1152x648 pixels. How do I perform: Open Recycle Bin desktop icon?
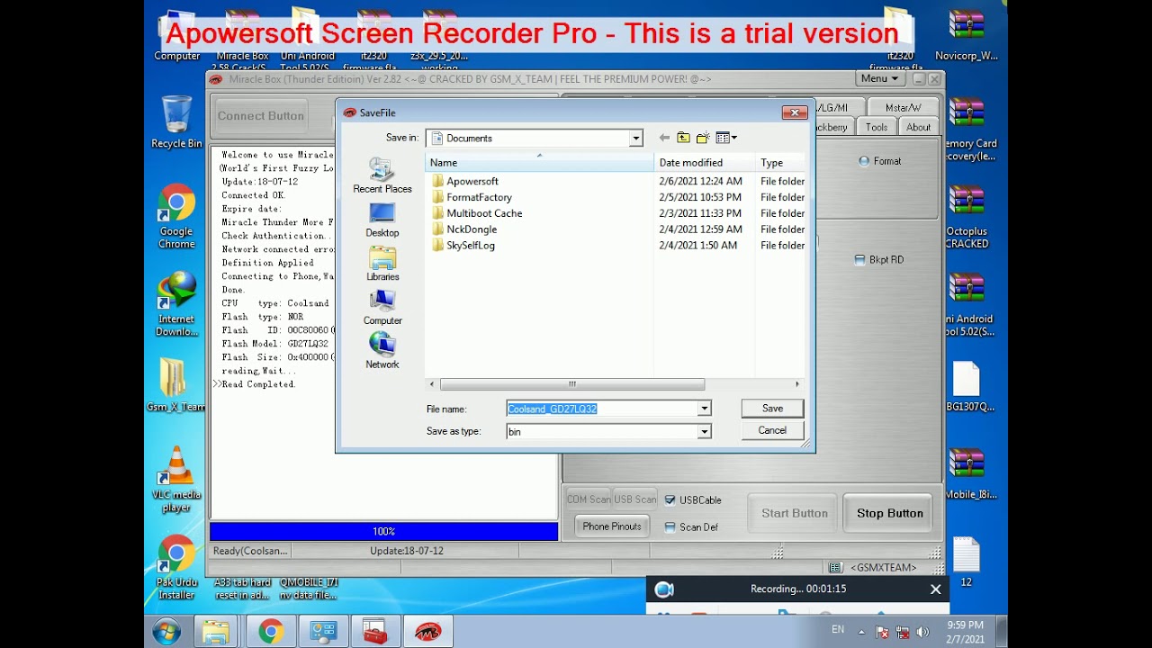point(176,122)
